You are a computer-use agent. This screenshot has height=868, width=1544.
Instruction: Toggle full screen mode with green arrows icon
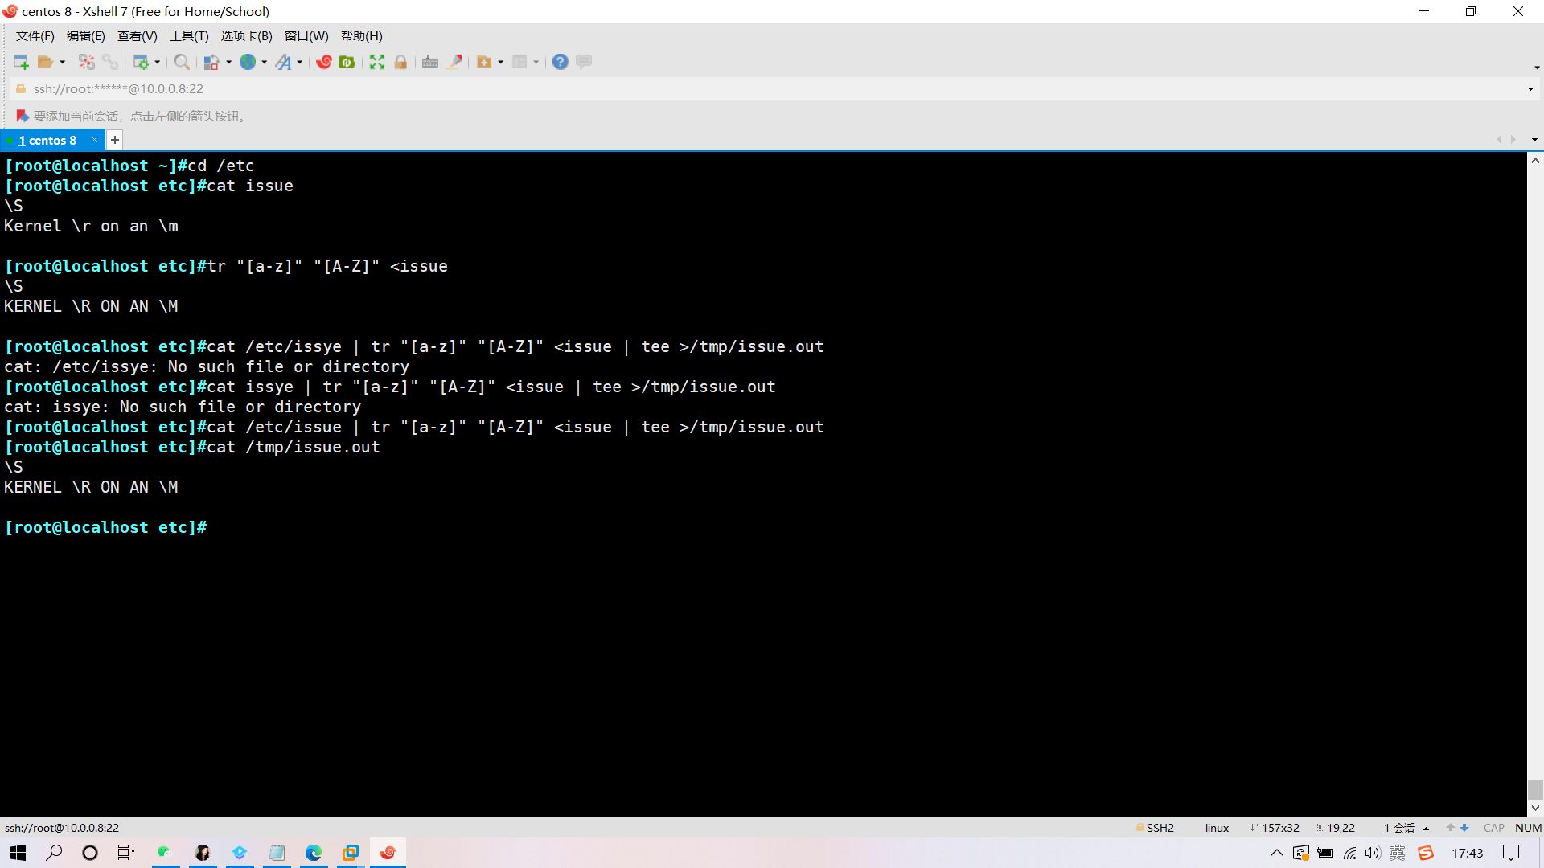377,62
